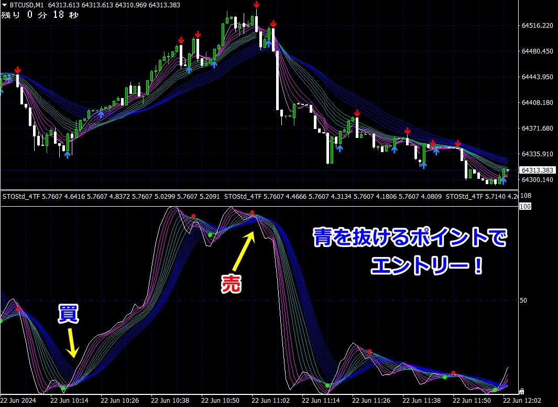Click the red 売 sell label
The width and height of the screenshot is (558, 407).
tap(230, 284)
